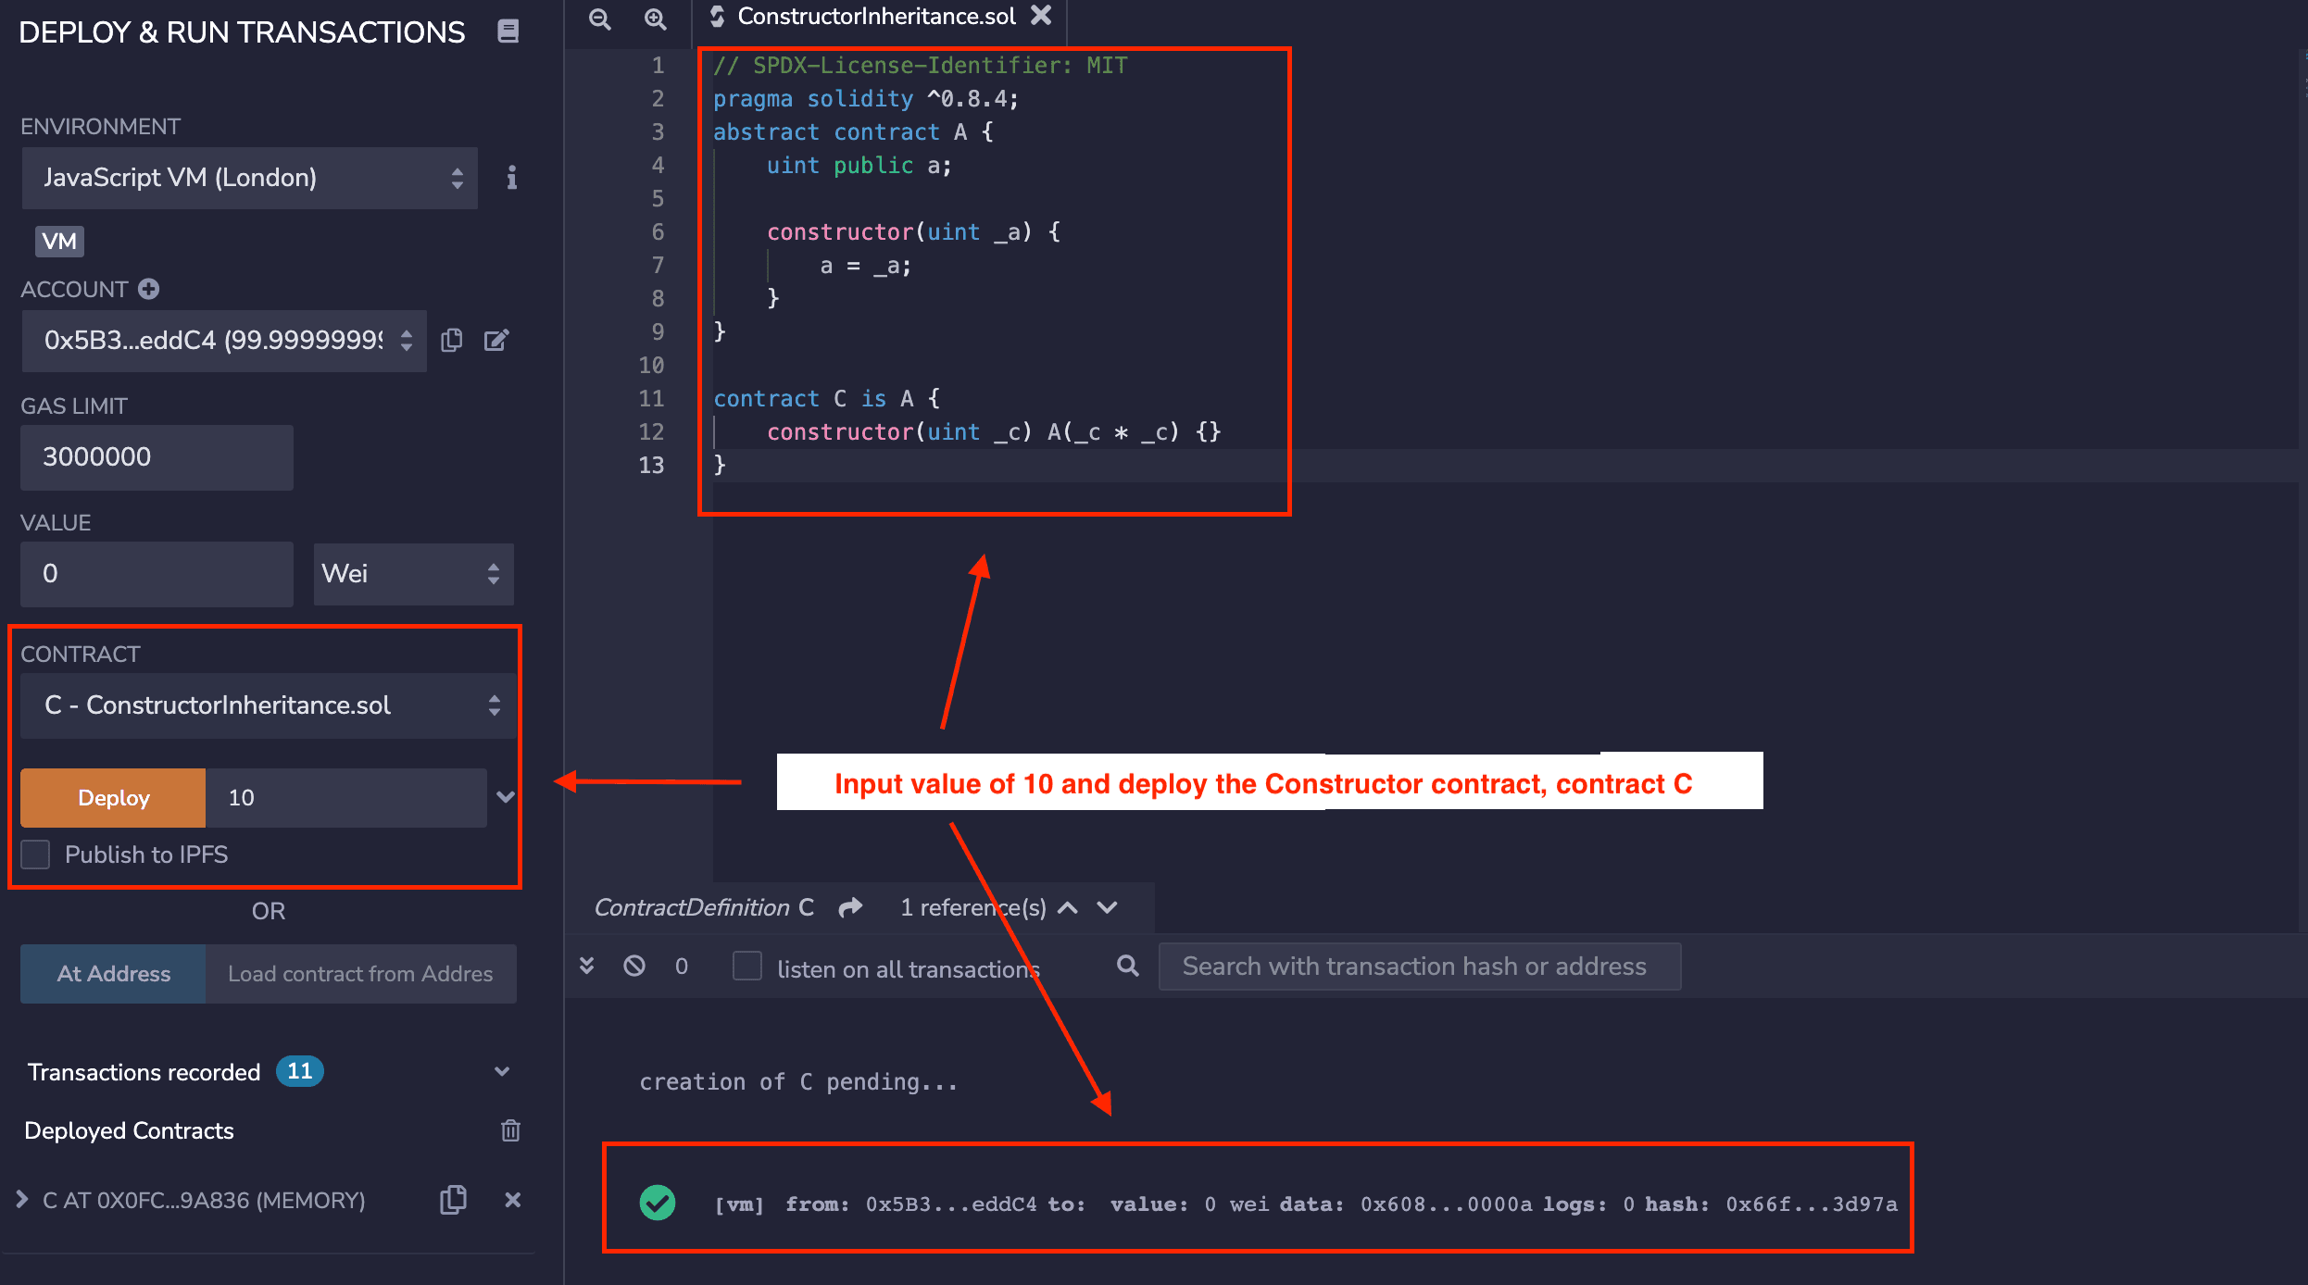Open the Wei unit dropdown

point(413,574)
